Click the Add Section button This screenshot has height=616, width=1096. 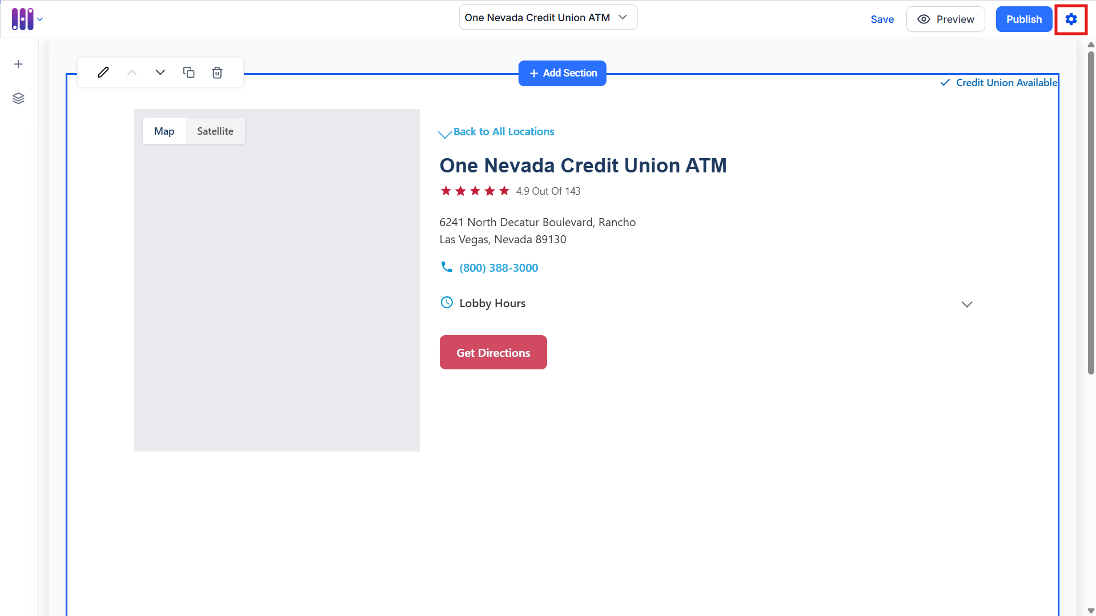[563, 73]
